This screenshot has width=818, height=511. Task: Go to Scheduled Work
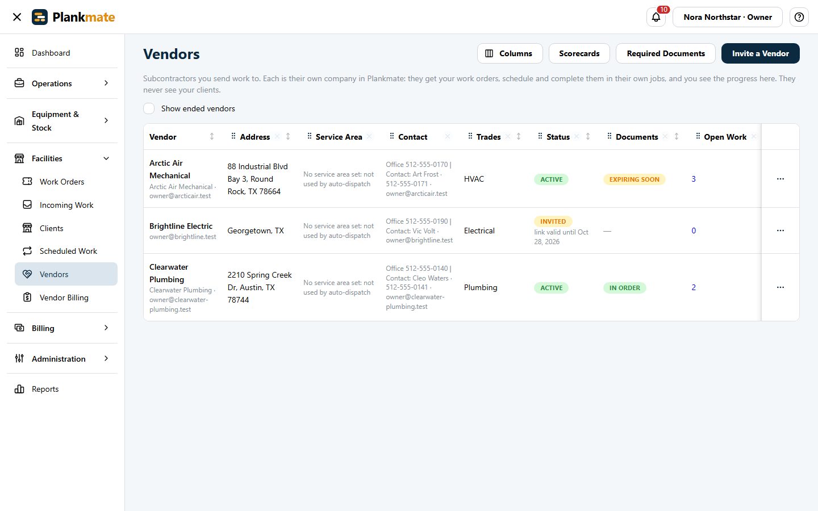(66, 251)
